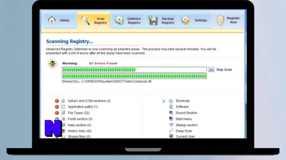Open the Status tab

(60, 20)
